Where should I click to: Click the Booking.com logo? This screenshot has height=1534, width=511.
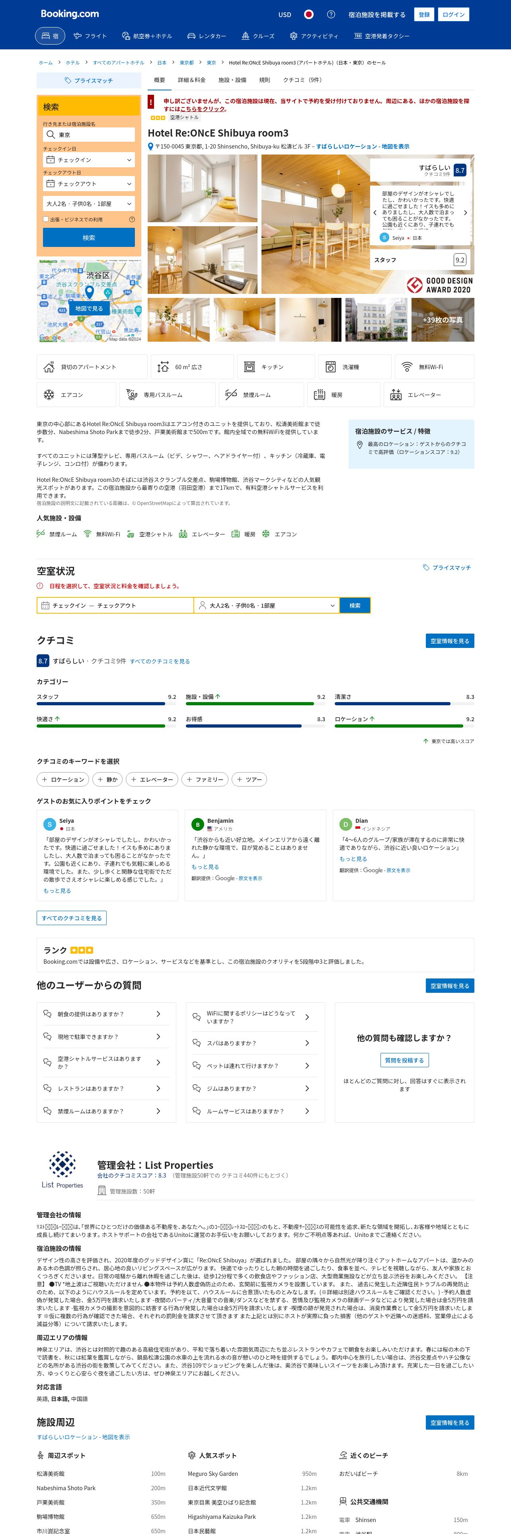click(x=70, y=14)
